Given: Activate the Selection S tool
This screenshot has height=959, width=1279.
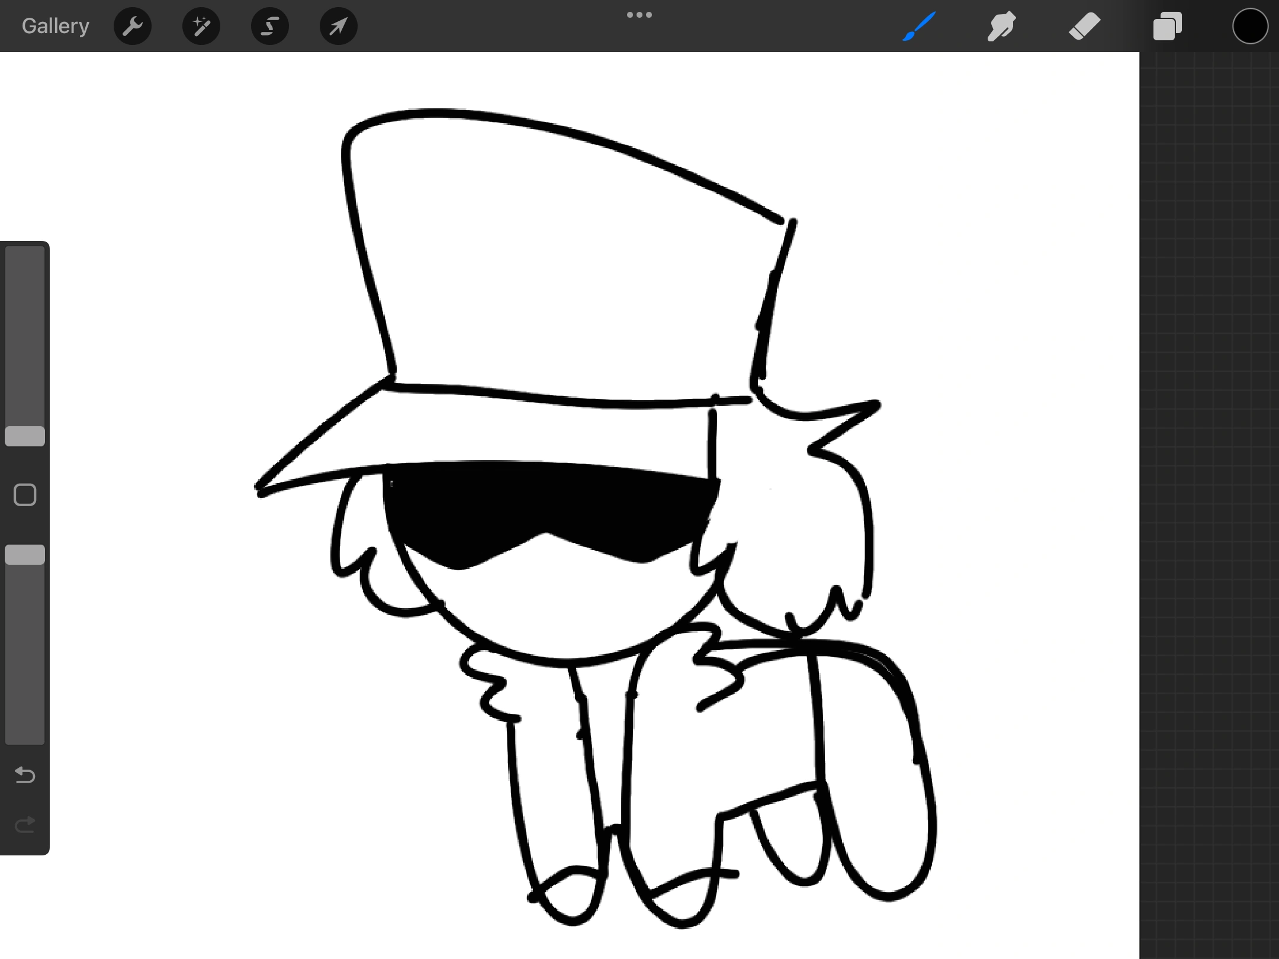Looking at the screenshot, I should (270, 26).
